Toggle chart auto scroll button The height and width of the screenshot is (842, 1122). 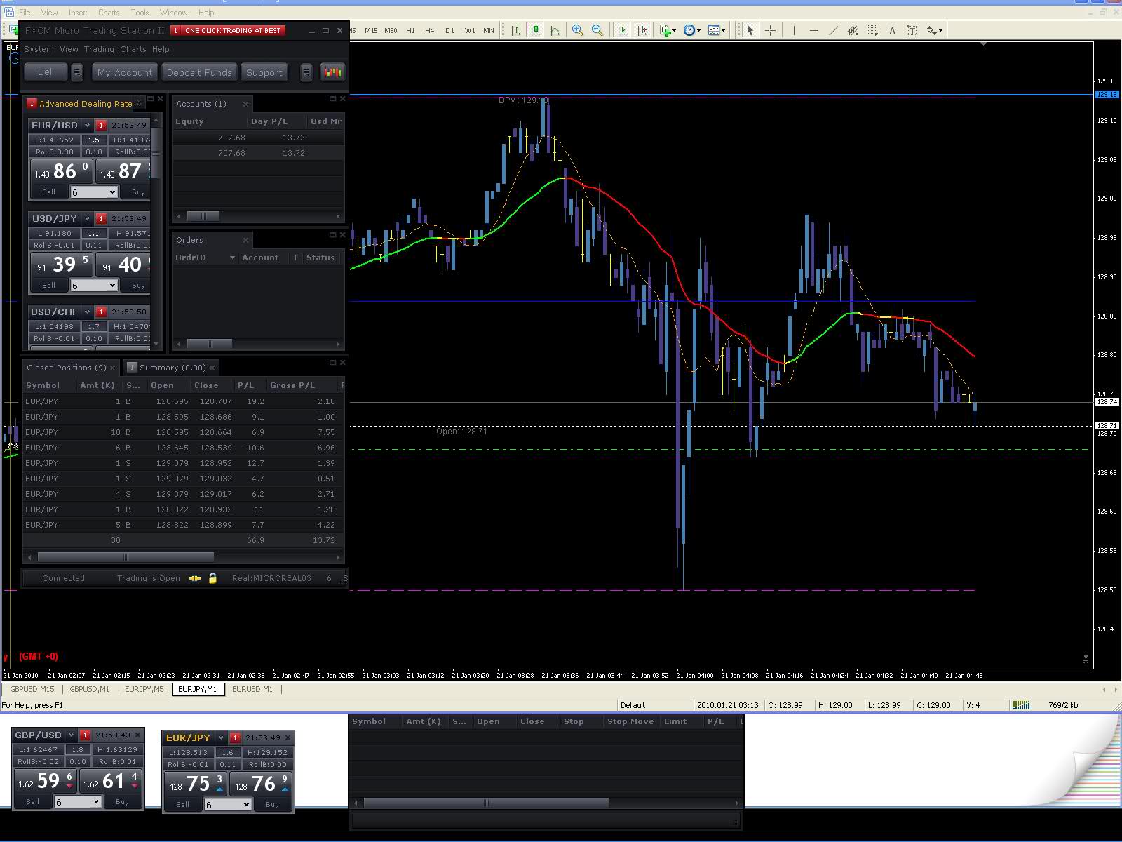(621, 30)
